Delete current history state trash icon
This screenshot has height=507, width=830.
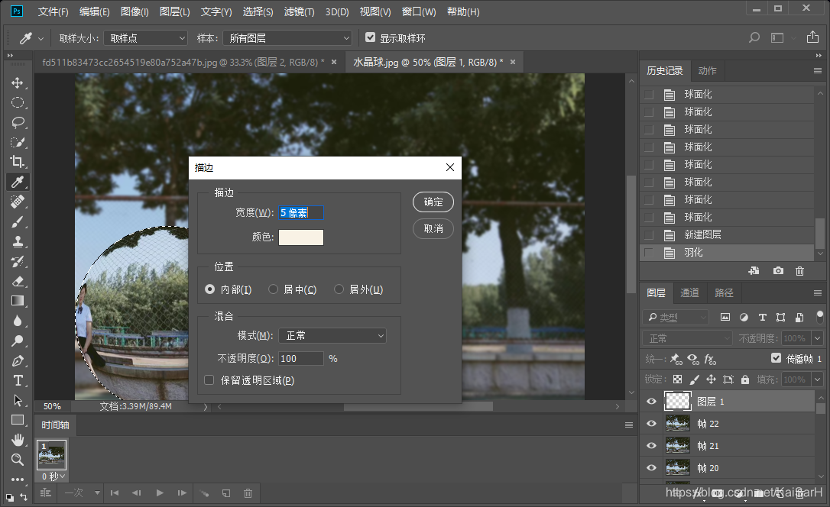(800, 271)
